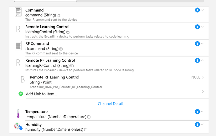Viewport: 216px width, 136px height.
Task: Collapse the Remote RF Learning Control channel
Action: pos(202,60)
